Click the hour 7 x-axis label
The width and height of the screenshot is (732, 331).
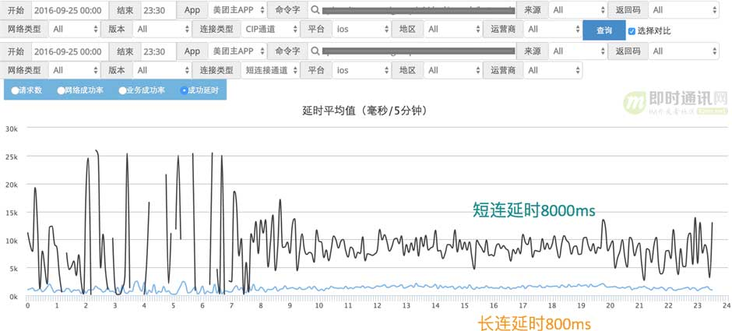pos(231,306)
